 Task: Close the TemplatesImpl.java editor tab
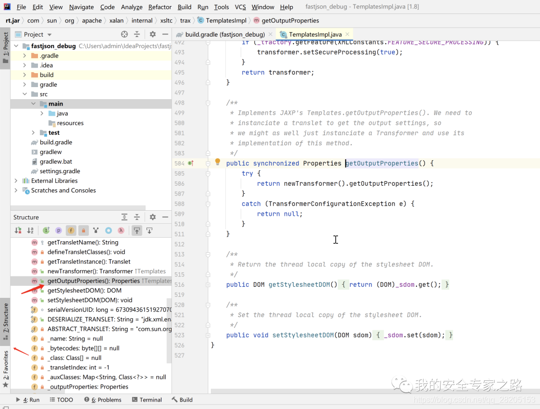tap(347, 34)
